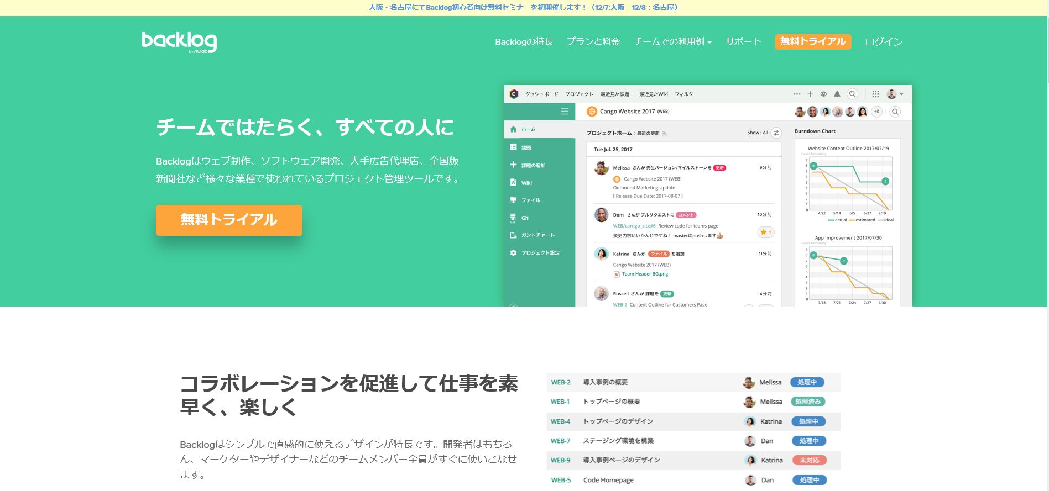Click the RSS feed icon beside 最近の更新
Screen dimensions: 1049x491
click(x=665, y=134)
